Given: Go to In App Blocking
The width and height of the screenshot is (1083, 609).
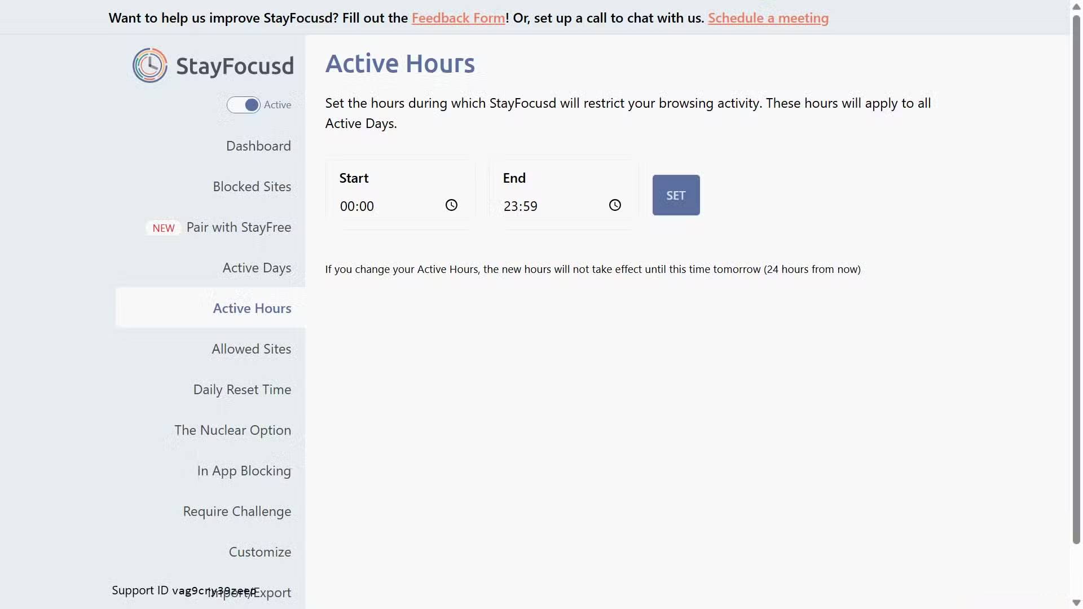Looking at the screenshot, I should [244, 471].
